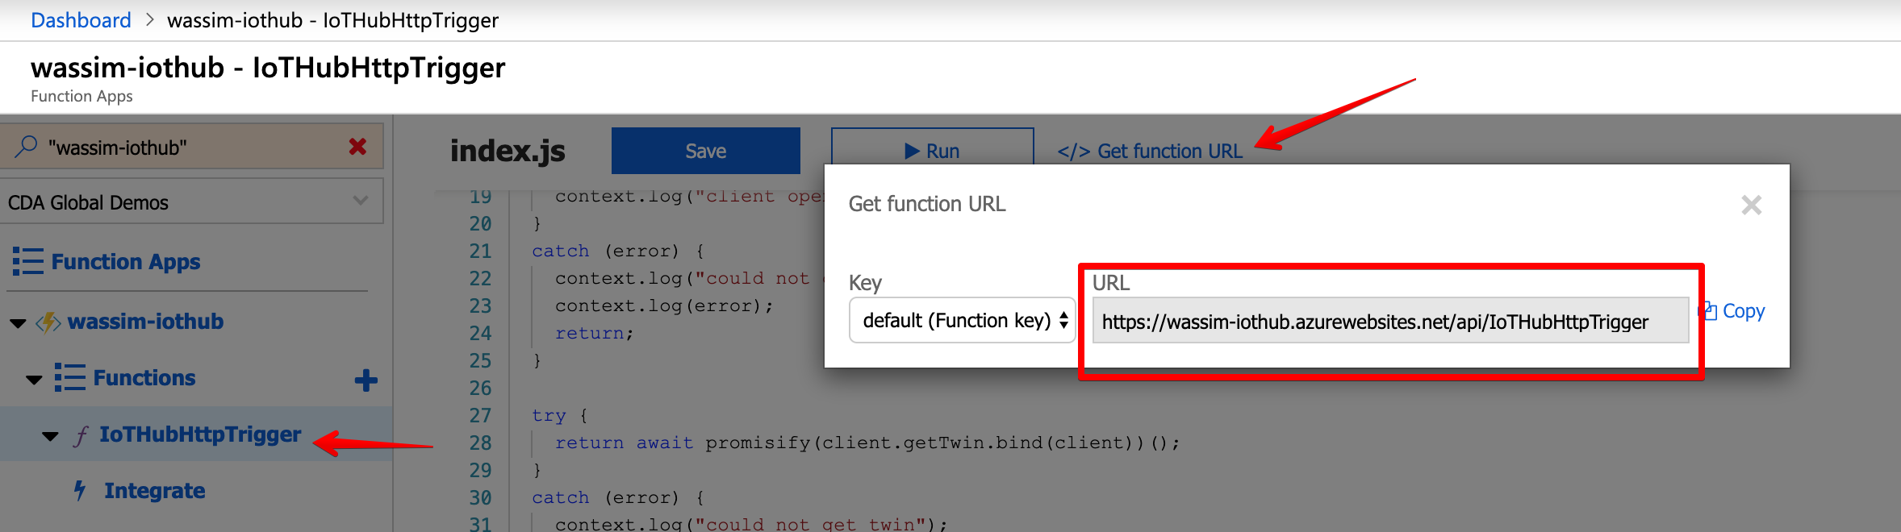Click the Functions list icon
The width and height of the screenshot is (1901, 532).
[x=69, y=377]
